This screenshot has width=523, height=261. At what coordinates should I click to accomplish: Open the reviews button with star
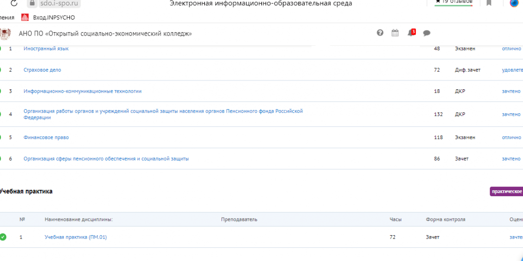click(x=454, y=2)
